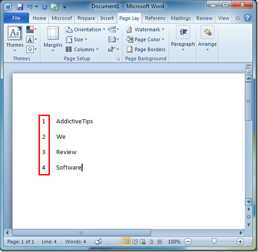Click the word Review in the document
Image resolution: width=258 pixels, height=252 pixels.
pyautogui.click(x=66, y=152)
